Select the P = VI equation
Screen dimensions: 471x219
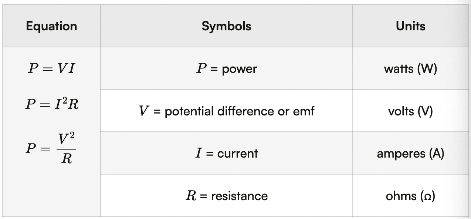pyautogui.click(x=51, y=69)
